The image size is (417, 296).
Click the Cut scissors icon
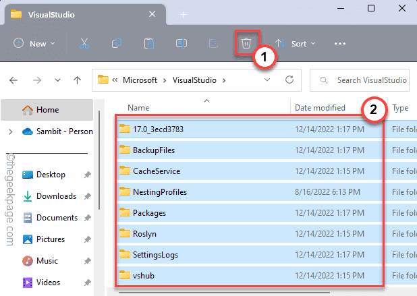pyautogui.click(x=84, y=43)
